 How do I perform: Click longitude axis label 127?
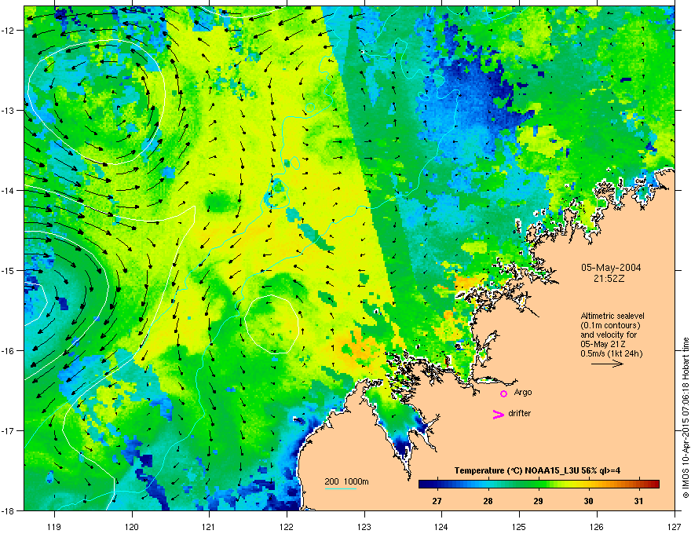click(675, 526)
